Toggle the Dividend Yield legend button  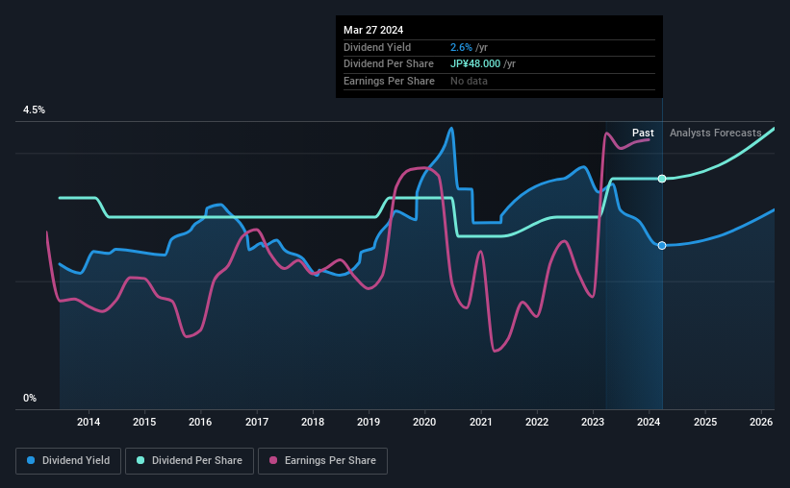click(68, 461)
